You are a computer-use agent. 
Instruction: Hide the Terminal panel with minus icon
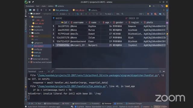pyautogui.click(x=164, y=71)
